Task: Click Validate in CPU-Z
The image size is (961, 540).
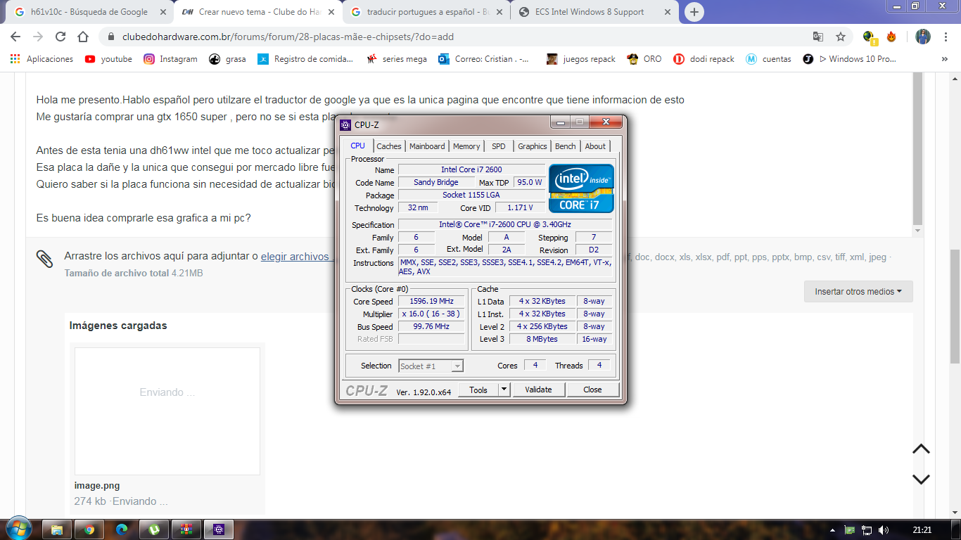Action: pyautogui.click(x=538, y=390)
